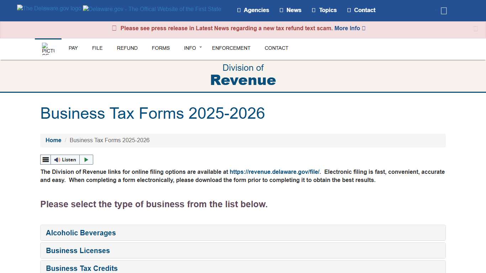Select the ENFORCEMENT menu item
The height and width of the screenshot is (273, 486).
(231, 48)
